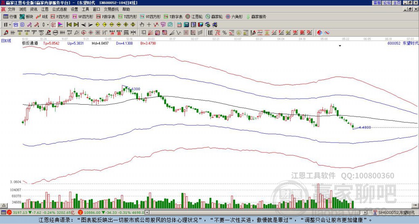Image resolution: width=419 pixels, height=224 pixels.
Task: Click the 日K线 chart label
Action: click(6, 41)
